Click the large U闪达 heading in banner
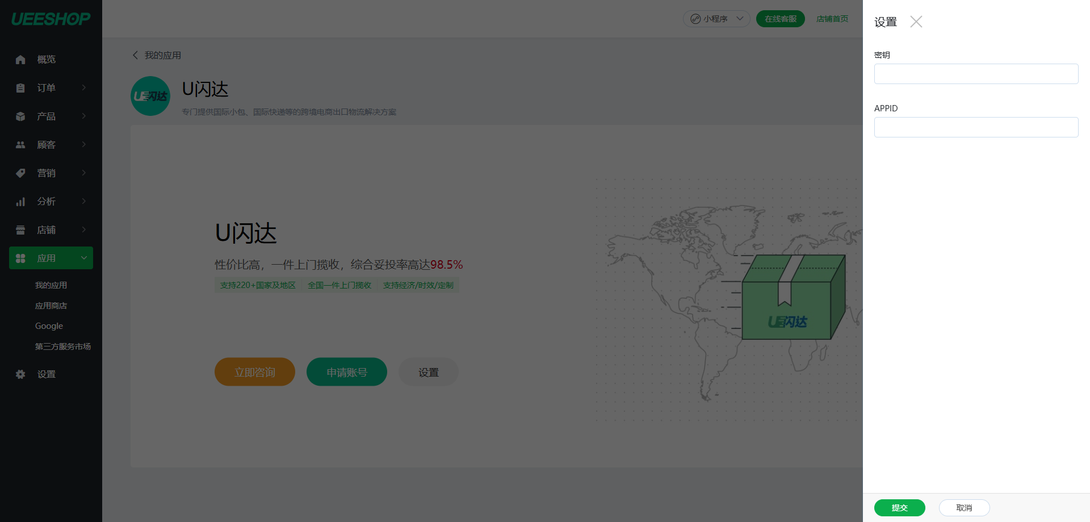This screenshot has width=1090, height=522. point(246,233)
